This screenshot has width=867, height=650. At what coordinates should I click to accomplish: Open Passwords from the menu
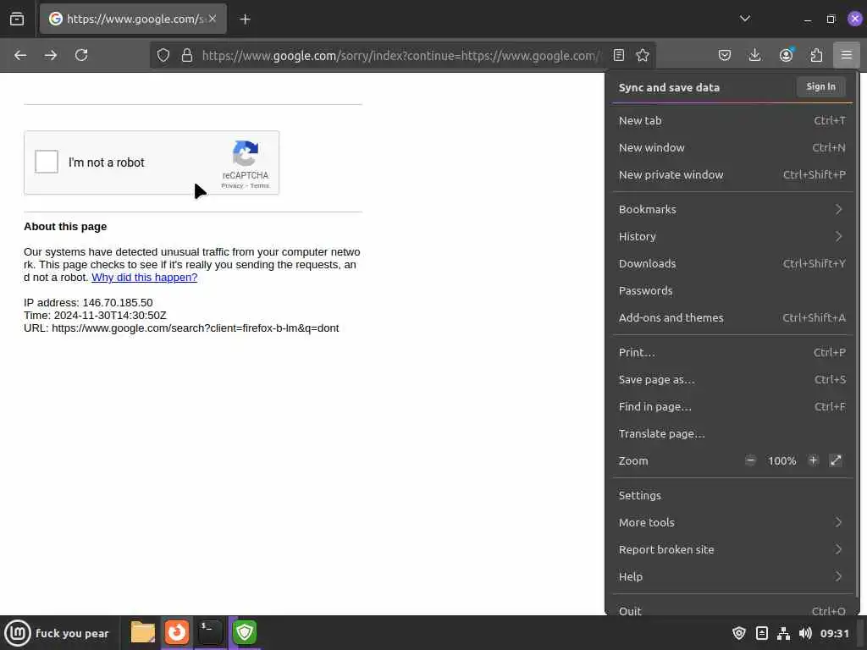pyautogui.click(x=732, y=291)
